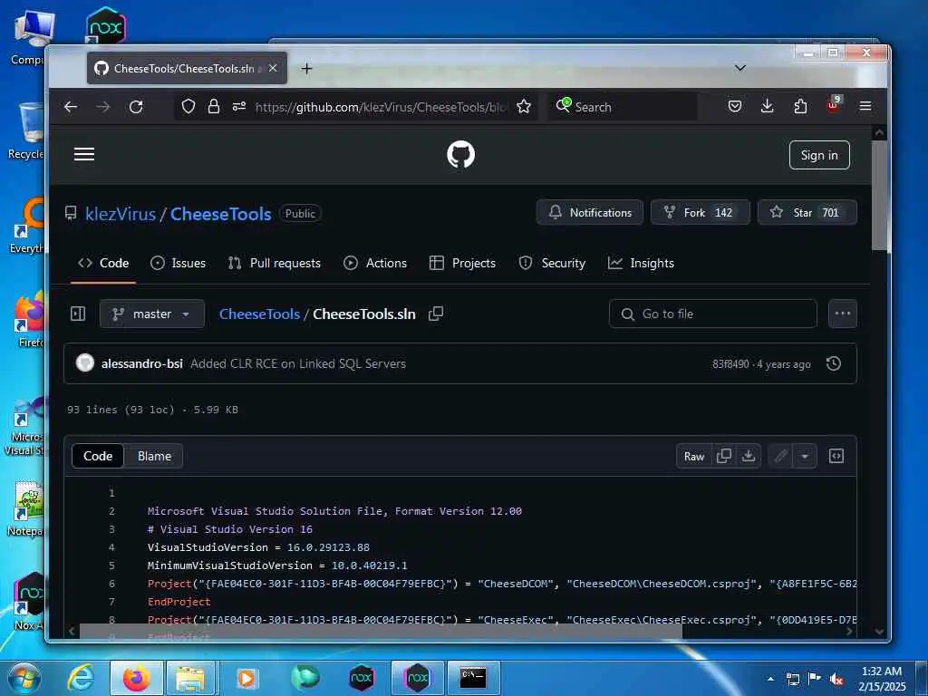928x696 pixels.
Task: Open the command prompt taskbar item
Action: 473,678
